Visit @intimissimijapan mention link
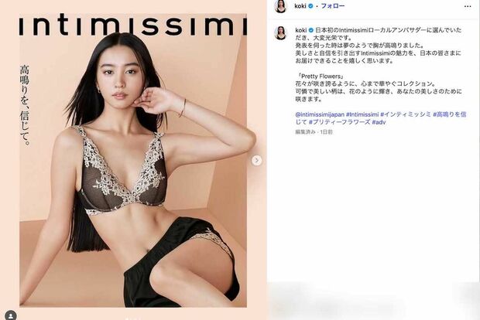 [x=320, y=114]
